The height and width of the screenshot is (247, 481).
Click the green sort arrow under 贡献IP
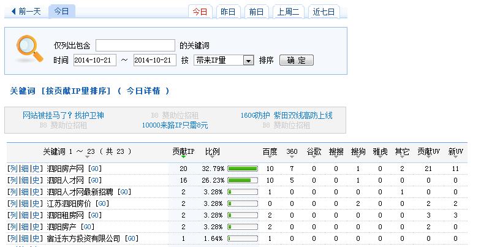tap(183, 158)
